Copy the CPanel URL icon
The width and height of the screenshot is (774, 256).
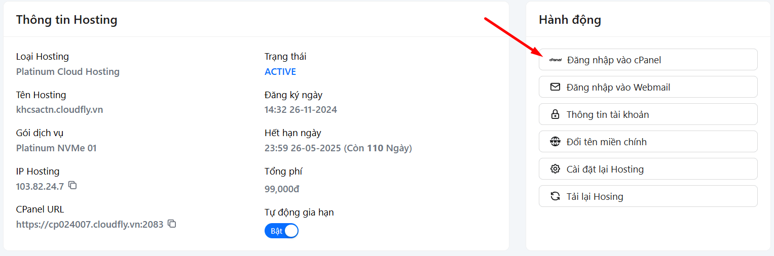pyautogui.click(x=172, y=223)
